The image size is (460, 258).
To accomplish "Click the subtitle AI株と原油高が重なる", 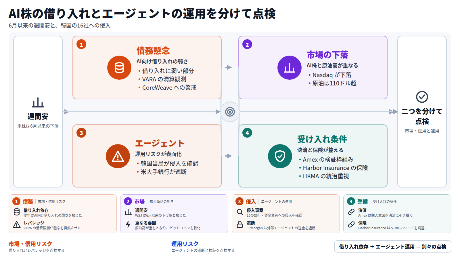I will [x=332, y=65].
